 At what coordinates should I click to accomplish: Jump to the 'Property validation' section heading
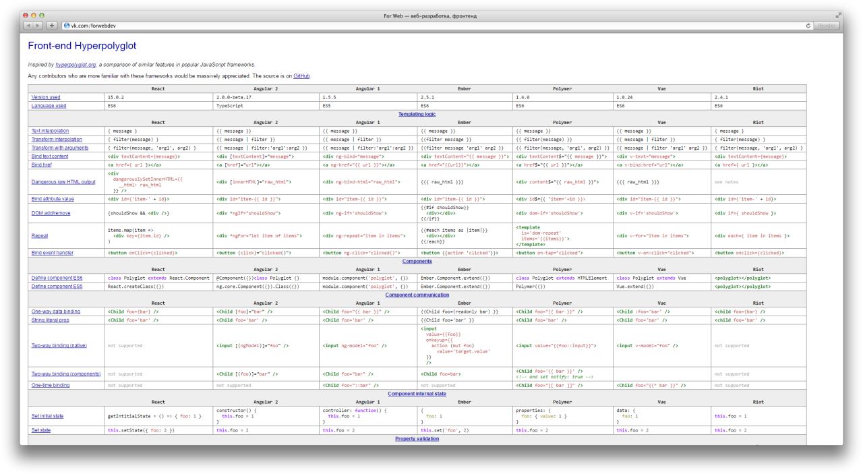tap(417, 438)
